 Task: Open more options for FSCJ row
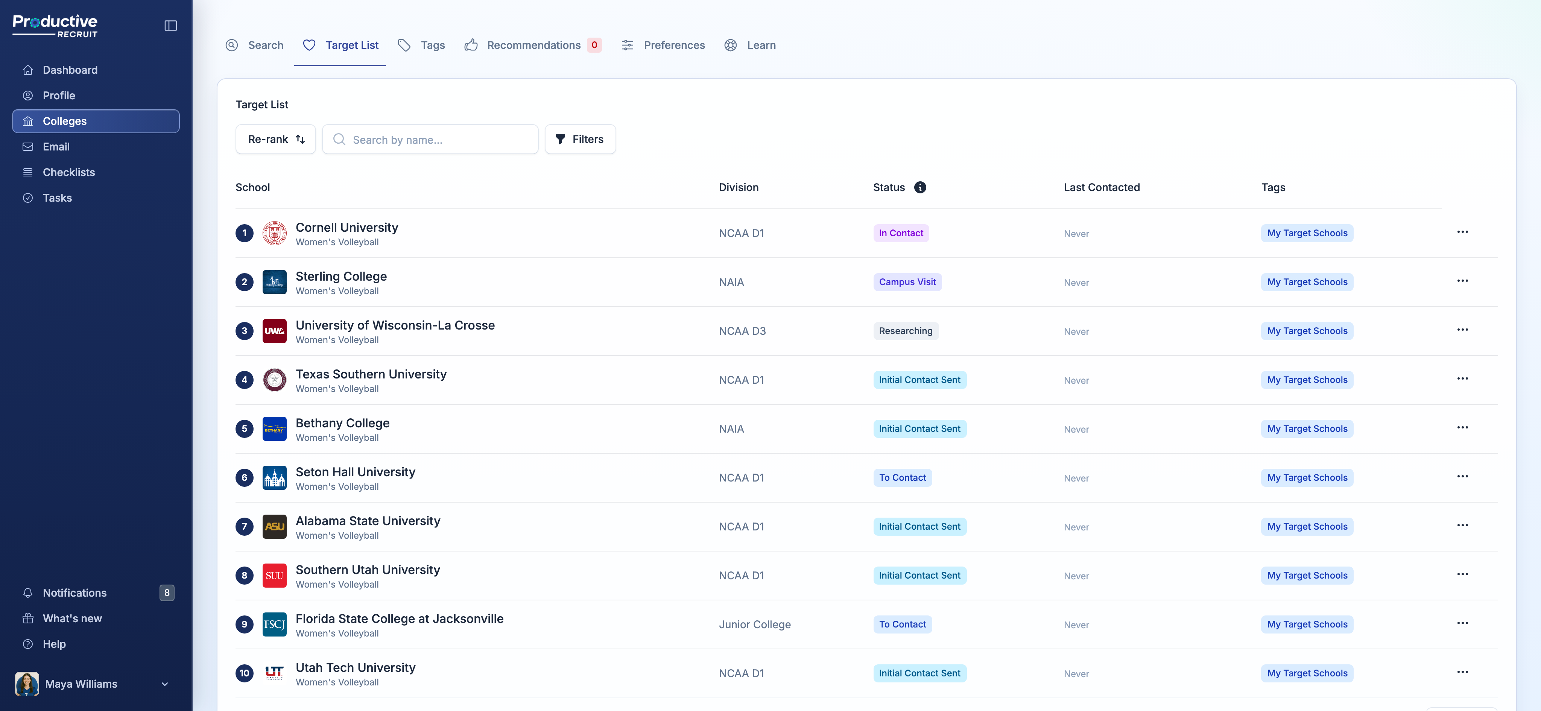(x=1463, y=623)
